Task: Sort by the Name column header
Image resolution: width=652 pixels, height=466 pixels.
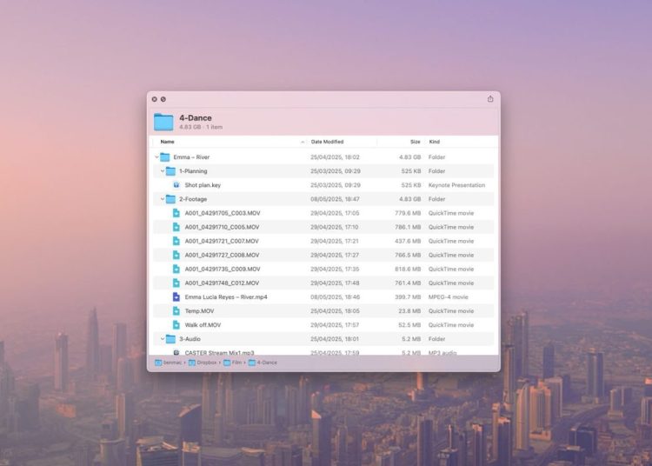Action: (168, 142)
